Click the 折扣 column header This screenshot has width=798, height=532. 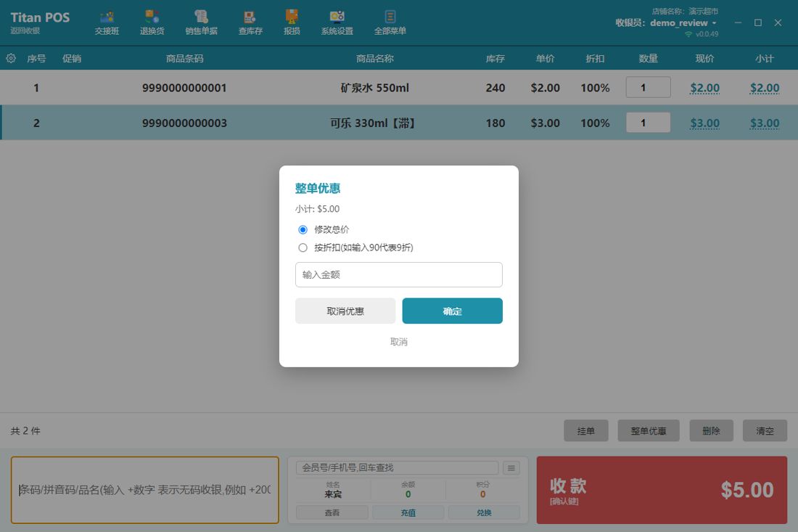595,59
